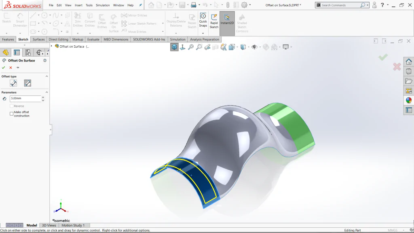Select Euclidean offset type icon

click(x=27, y=83)
